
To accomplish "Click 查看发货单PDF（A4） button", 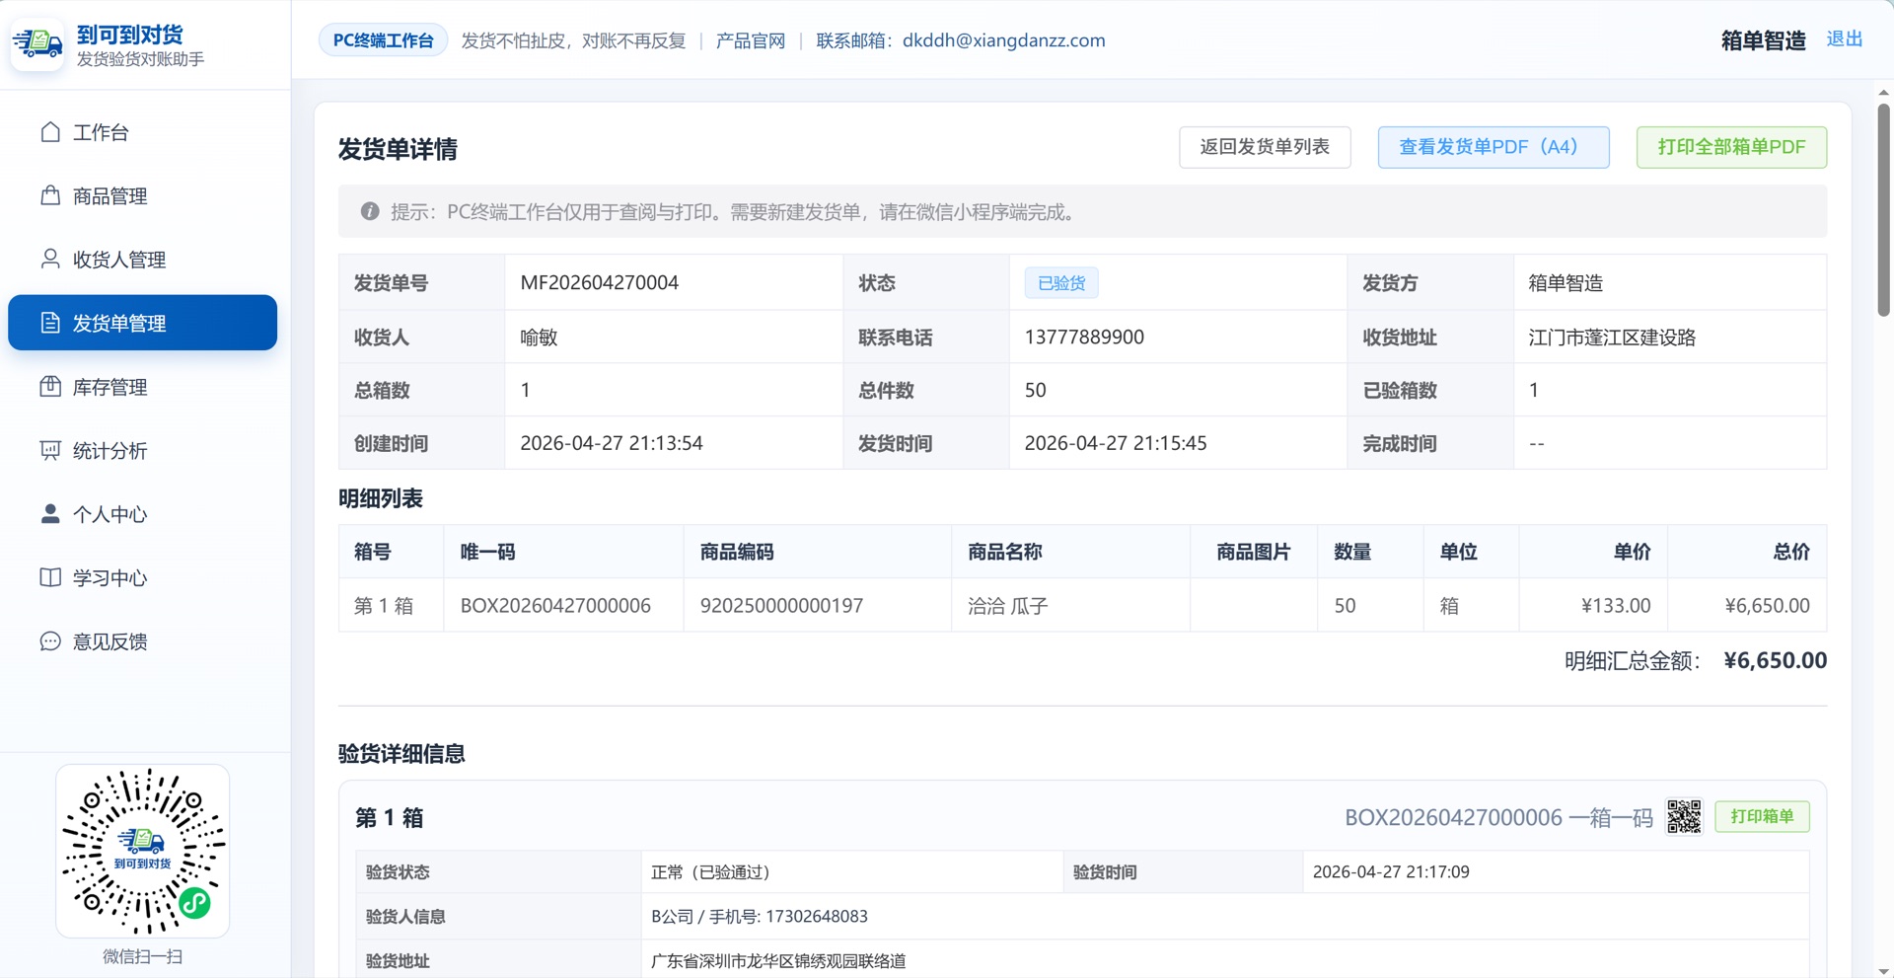I will [x=1493, y=147].
